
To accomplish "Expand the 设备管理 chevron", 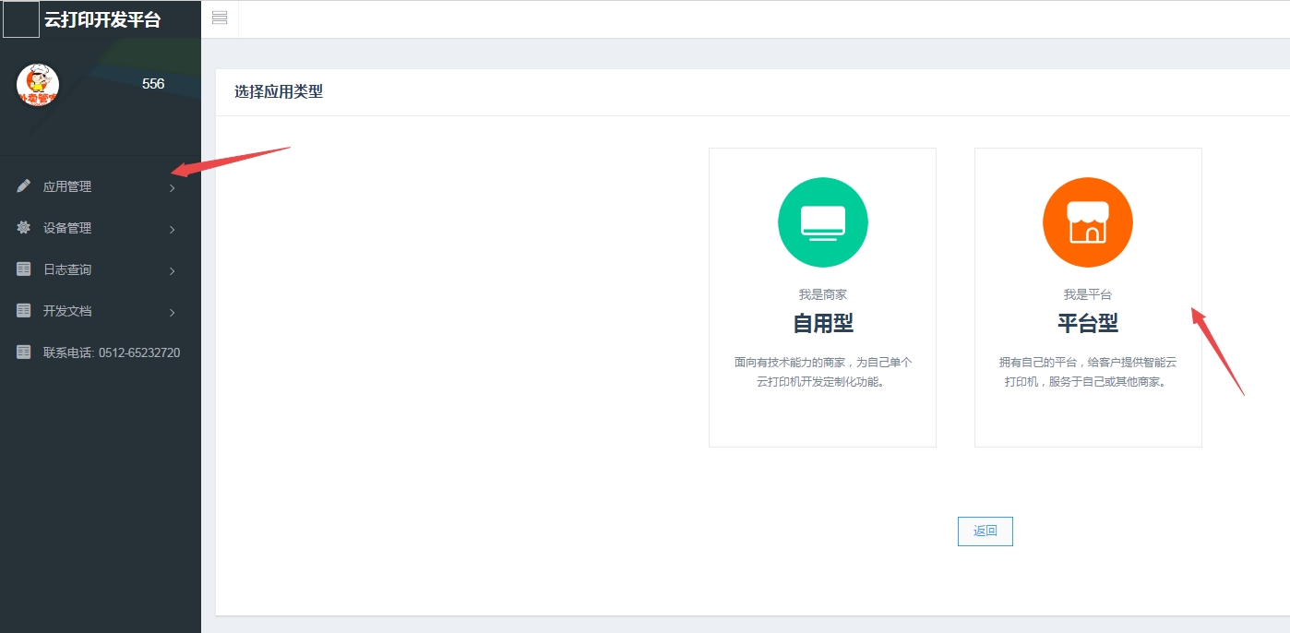I will click(x=173, y=230).
